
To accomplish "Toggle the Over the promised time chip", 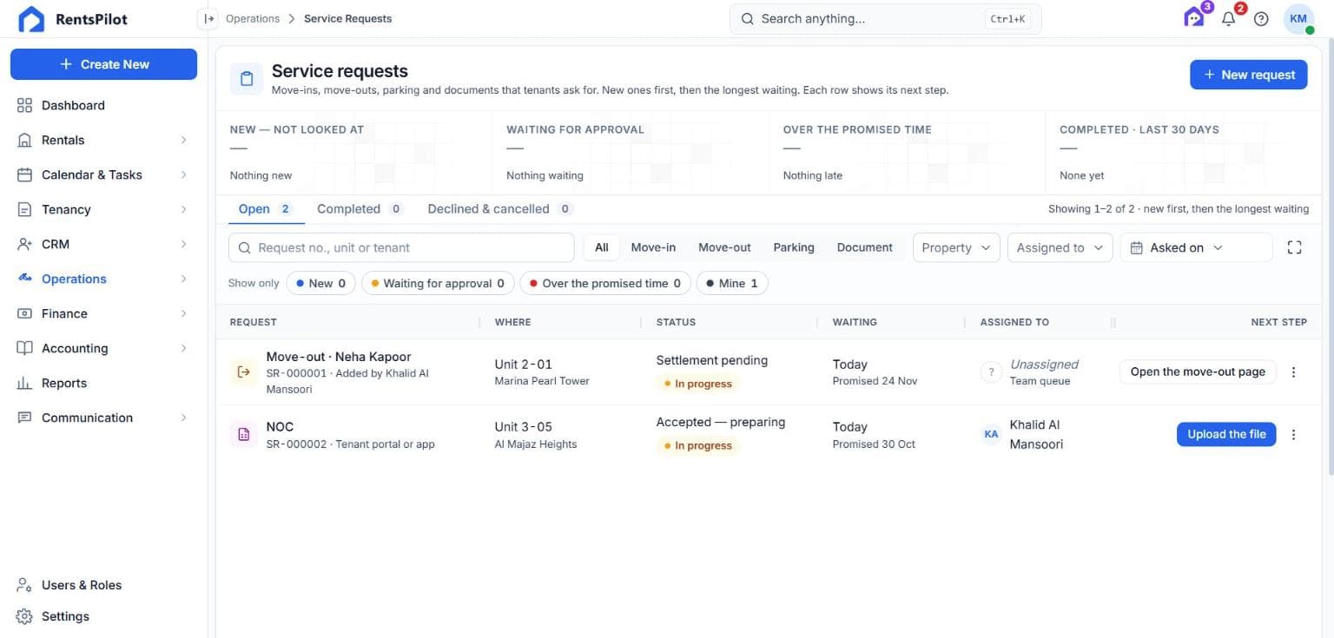I will point(605,283).
